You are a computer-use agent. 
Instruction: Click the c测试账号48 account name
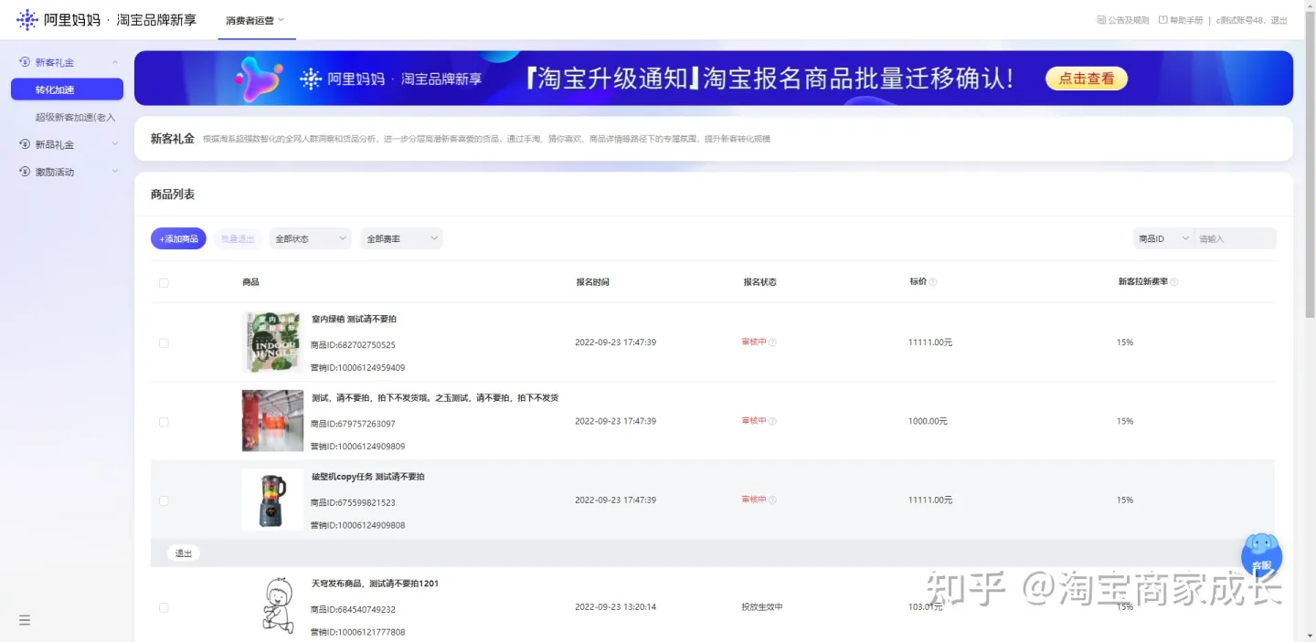tap(1239, 20)
